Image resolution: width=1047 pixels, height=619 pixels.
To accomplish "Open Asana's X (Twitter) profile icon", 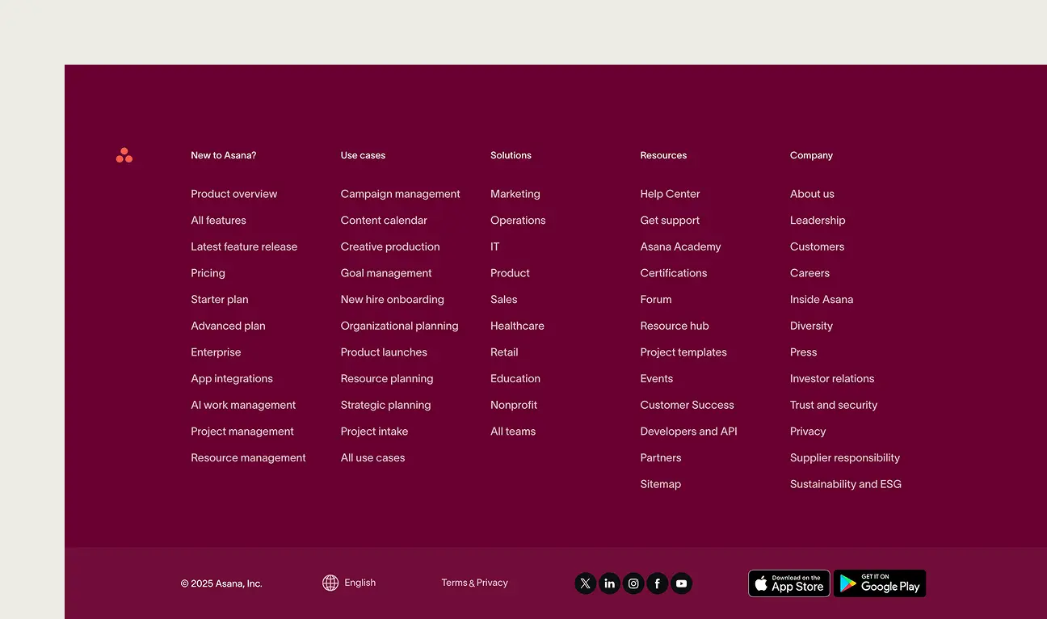I will (586, 583).
